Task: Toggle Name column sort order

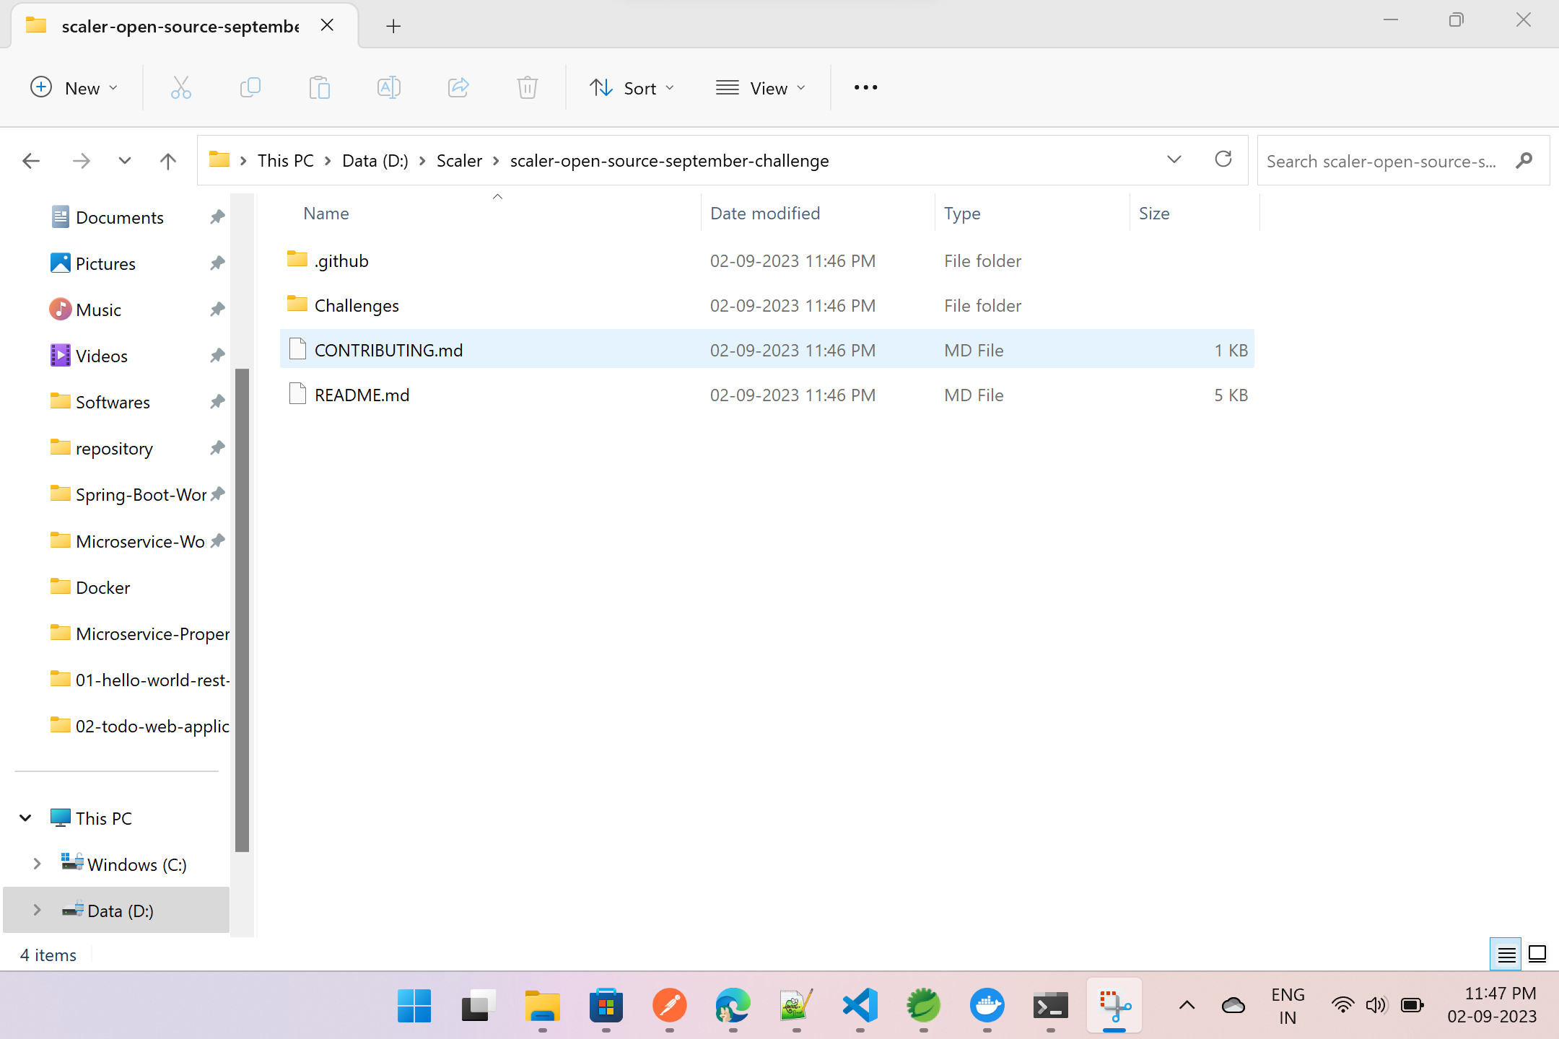Action: click(x=326, y=213)
